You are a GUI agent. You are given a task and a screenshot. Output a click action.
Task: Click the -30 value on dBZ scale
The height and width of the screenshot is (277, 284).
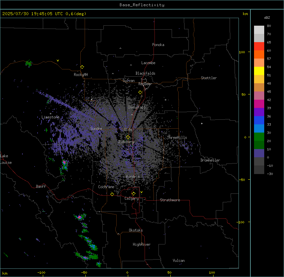point(270,174)
